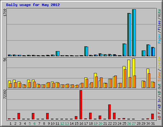Click the tall red kB bar for day 16
163x127 pixels.
click(81, 105)
